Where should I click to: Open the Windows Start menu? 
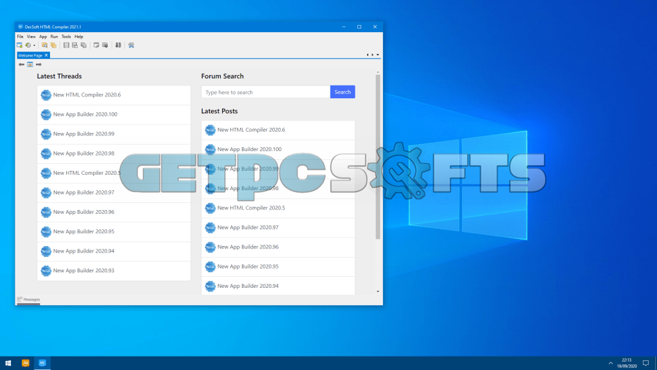[x=8, y=364]
